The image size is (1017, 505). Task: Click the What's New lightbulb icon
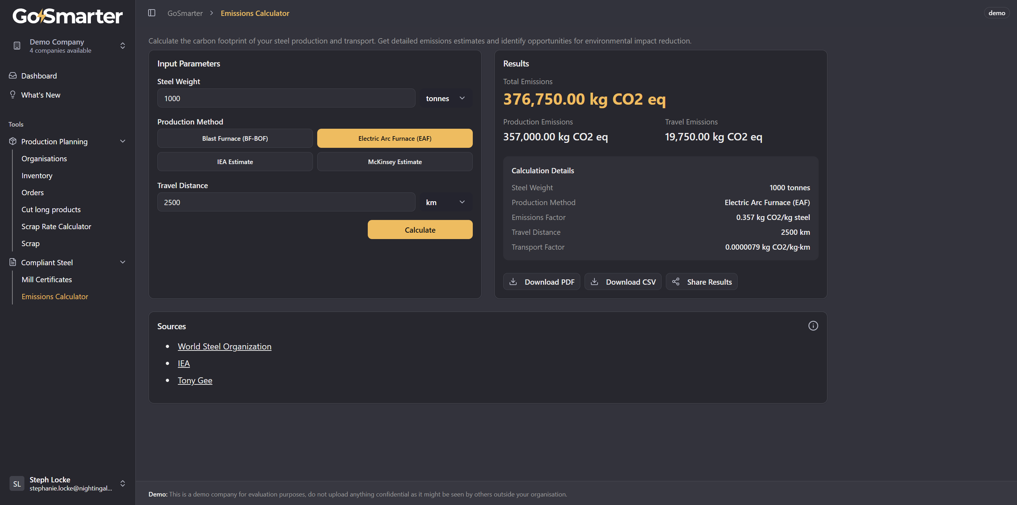pyautogui.click(x=13, y=94)
